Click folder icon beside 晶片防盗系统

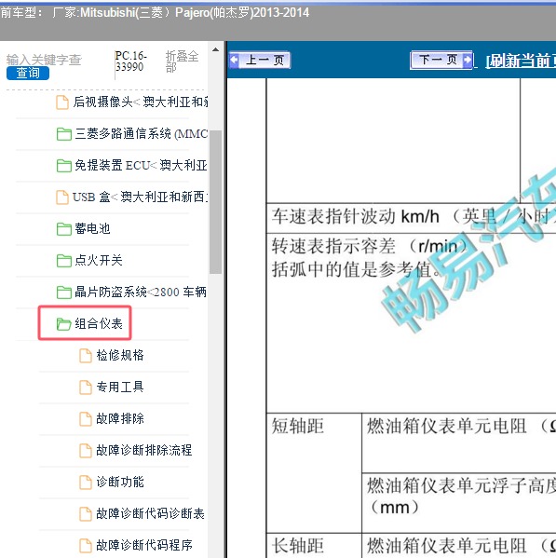click(x=64, y=293)
